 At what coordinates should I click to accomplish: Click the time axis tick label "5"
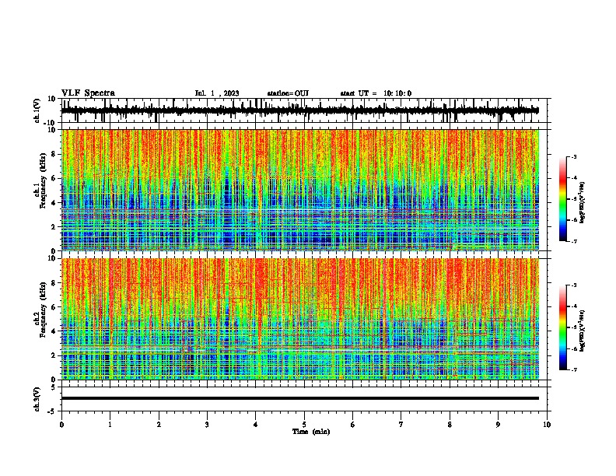[x=304, y=425]
